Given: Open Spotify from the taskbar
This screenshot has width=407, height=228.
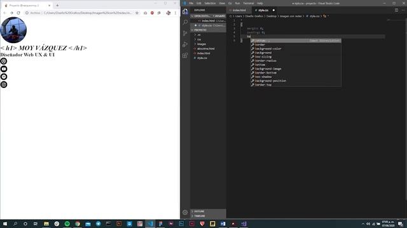Looking at the screenshot, I should click(67, 224).
